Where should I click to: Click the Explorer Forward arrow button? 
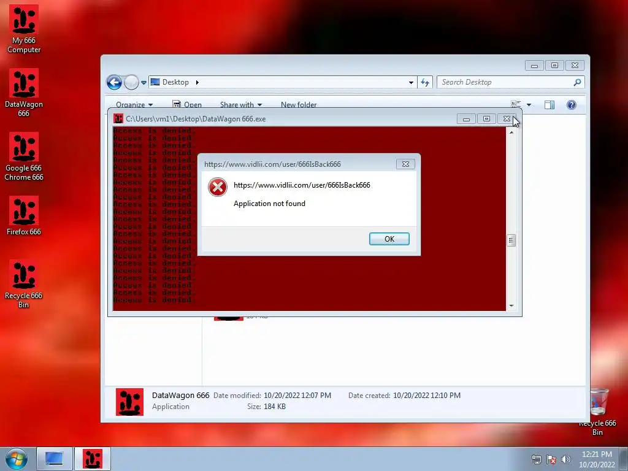click(x=131, y=83)
